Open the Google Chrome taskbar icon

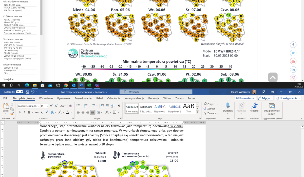click(x=66, y=85)
